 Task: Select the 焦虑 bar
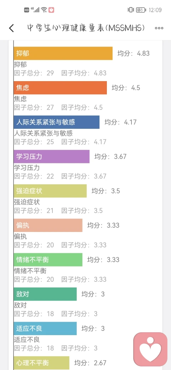[60, 88]
